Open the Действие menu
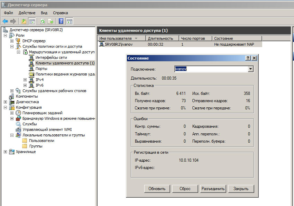294x206 pixels. pos(27,13)
